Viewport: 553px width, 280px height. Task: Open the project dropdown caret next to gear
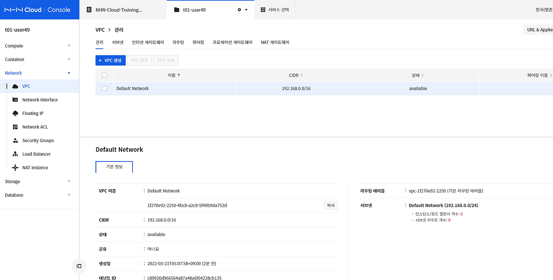click(246, 9)
